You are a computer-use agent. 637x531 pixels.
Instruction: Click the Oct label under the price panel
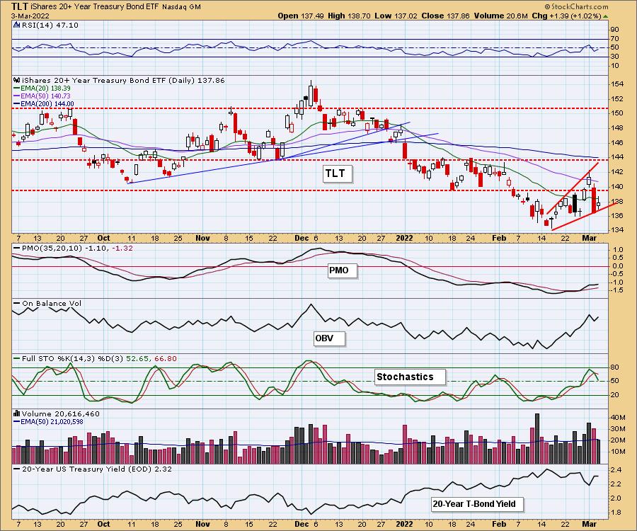click(x=103, y=239)
